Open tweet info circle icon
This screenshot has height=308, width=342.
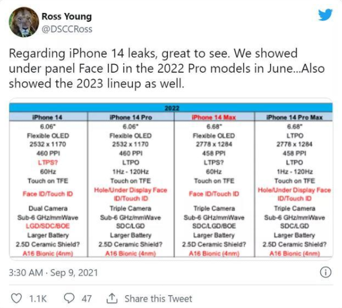click(x=326, y=272)
